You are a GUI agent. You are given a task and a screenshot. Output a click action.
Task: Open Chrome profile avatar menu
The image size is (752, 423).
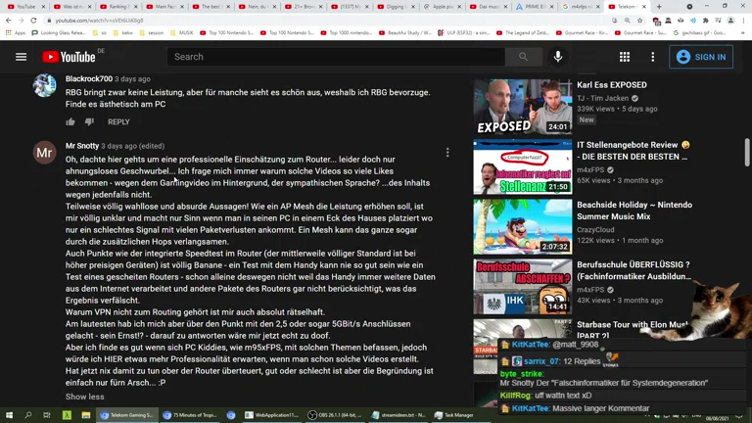point(730,21)
